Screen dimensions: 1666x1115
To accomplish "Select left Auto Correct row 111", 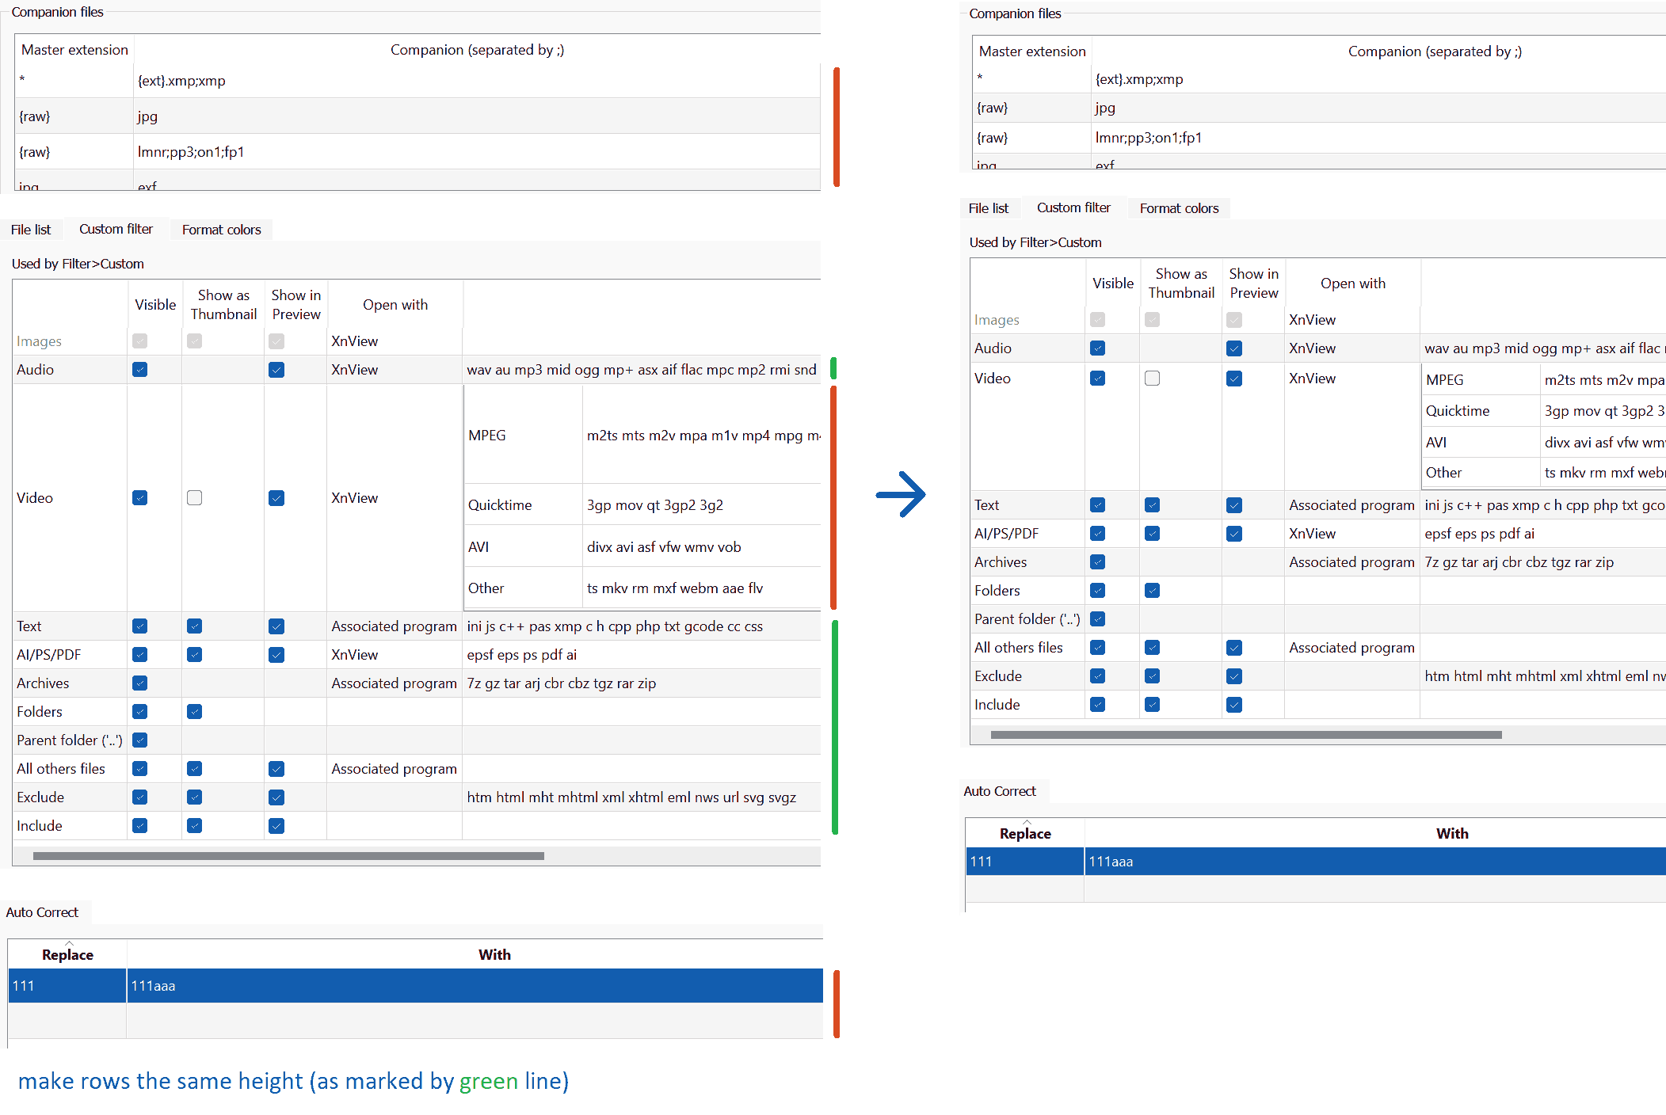I will pyautogui.click(x=67, y=986).
